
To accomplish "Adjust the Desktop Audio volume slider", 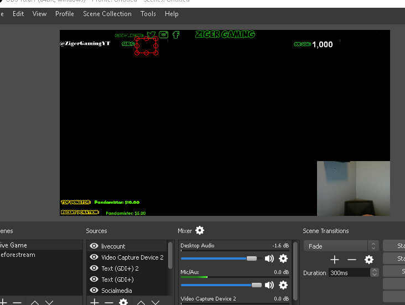I will click(x=251, y=259).
